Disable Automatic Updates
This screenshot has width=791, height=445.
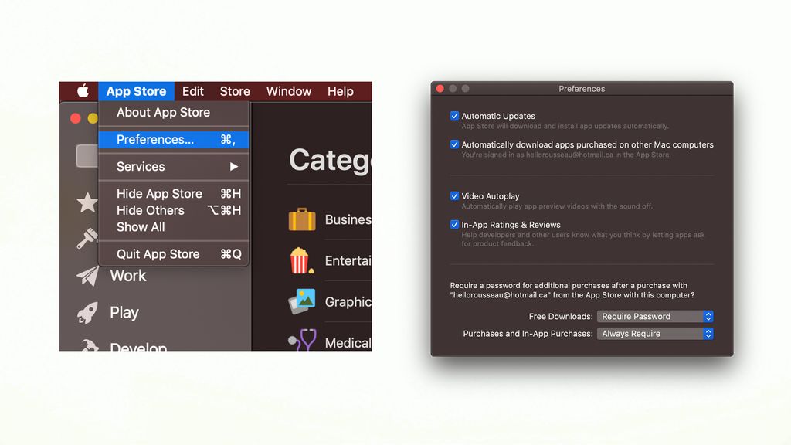[x=455, y=116]
